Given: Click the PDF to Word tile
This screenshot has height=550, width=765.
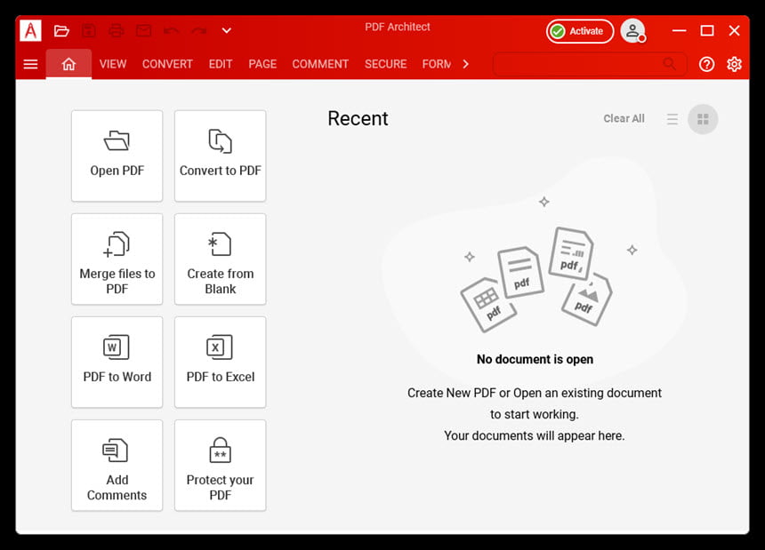Looking at the screenshot, I should (x=117, y=362).
